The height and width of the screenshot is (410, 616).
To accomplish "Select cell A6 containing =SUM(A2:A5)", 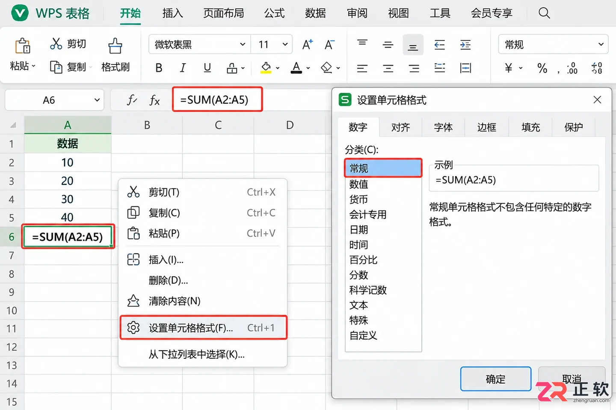I will (68, 237).
